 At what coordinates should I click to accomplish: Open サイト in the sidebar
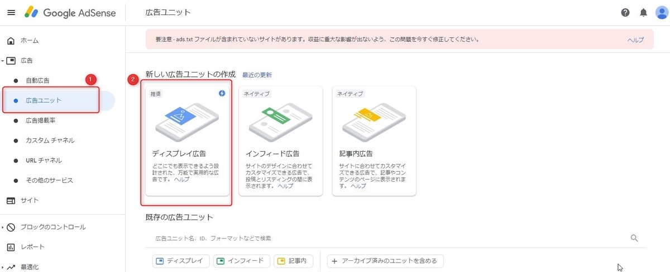[x=29, y=200]
